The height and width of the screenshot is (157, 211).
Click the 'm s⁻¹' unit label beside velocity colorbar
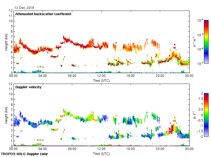pyautogui.click(x=194, y=115)
